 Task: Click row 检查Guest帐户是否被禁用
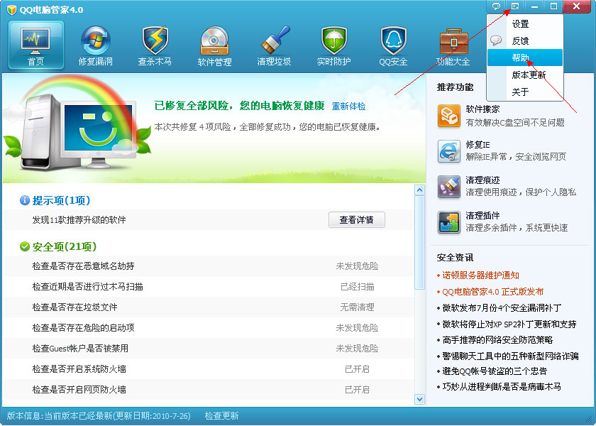click(x=209, y=349)
